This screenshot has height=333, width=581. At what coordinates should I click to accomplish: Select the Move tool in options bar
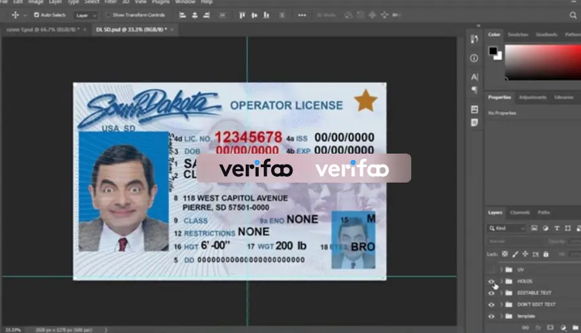pos(15,15)
